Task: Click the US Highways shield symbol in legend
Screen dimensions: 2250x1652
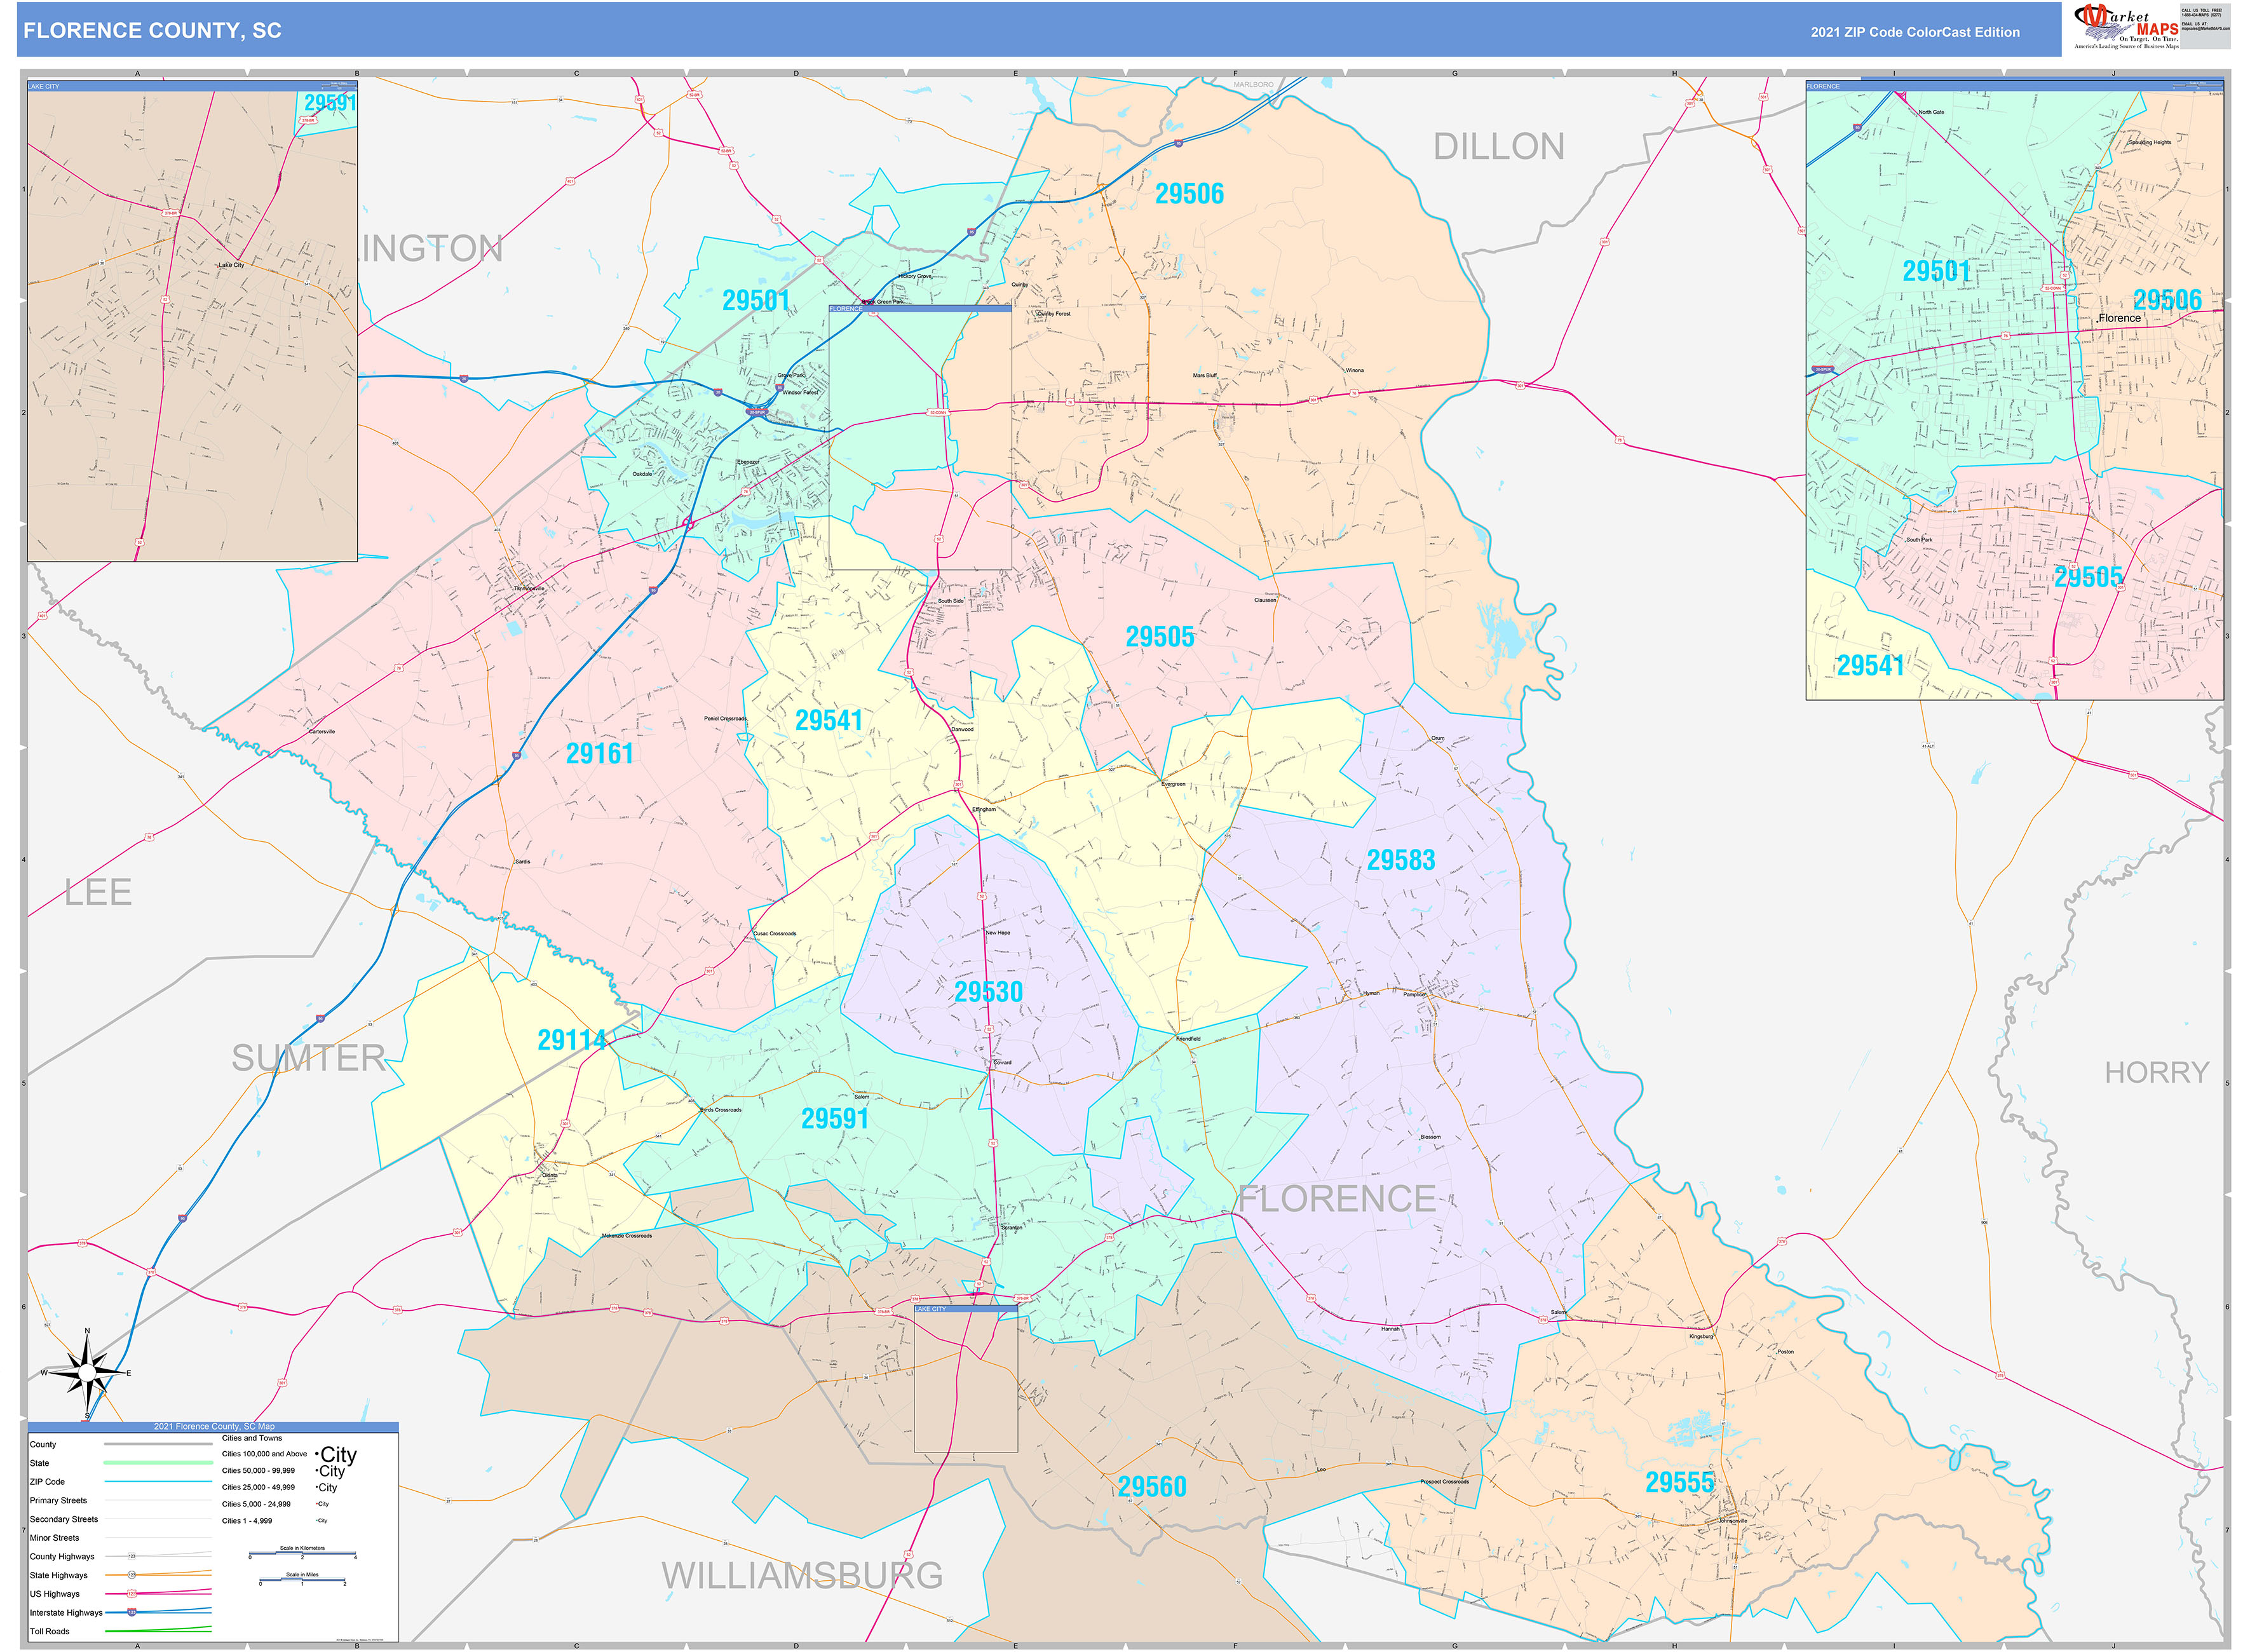Action: pos(132,1594)
